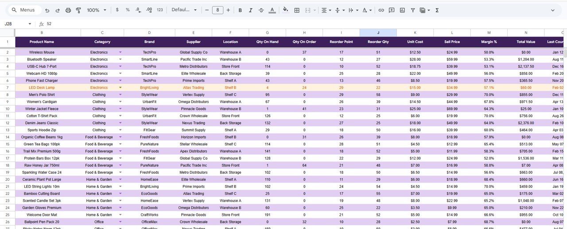Print the spreadsheet using the printer icon
Viewport: 567px width, 229px height.
pyautogui.click(x=68, y=10)
